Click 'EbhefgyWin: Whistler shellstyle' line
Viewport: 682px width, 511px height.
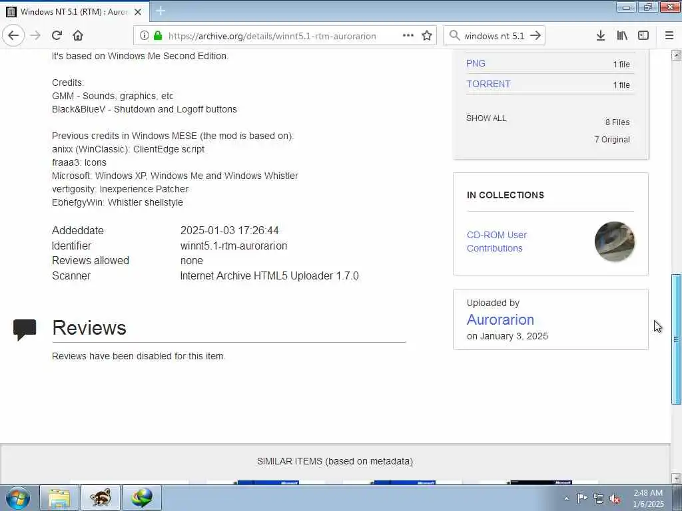click(117, 202)
